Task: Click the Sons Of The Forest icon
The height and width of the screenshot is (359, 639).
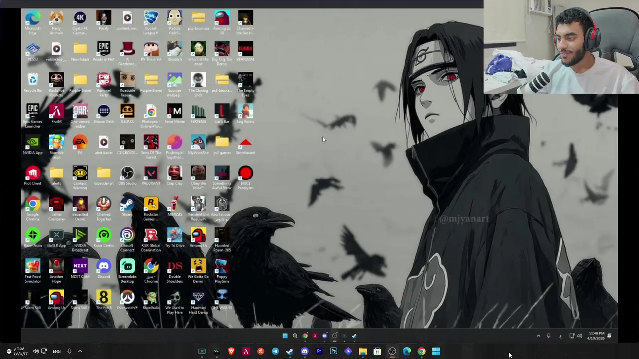Action: pyautogui.click(x=151, y=147)
